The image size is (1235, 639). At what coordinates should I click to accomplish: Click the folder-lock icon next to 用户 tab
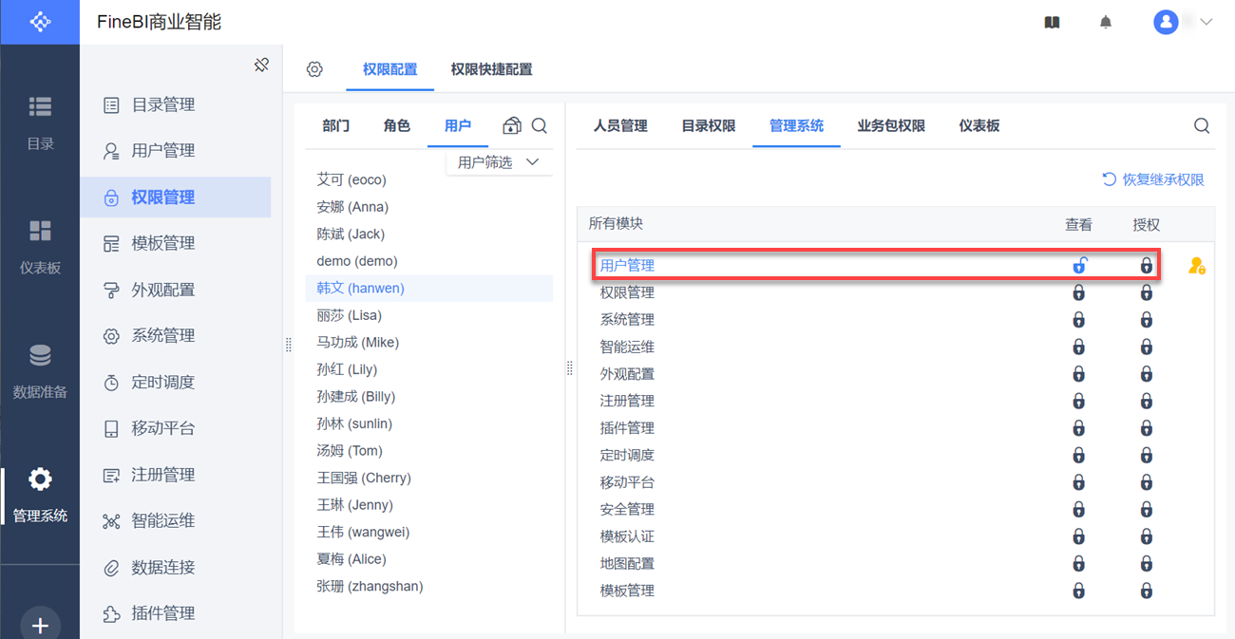pyautogui.click(x=512, y=125)
